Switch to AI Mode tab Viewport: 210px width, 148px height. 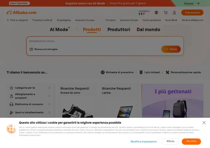[60, 29]
